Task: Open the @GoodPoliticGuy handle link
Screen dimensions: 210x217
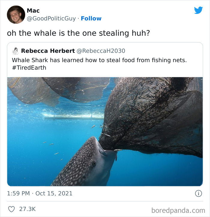Action: tap(51, 19)
